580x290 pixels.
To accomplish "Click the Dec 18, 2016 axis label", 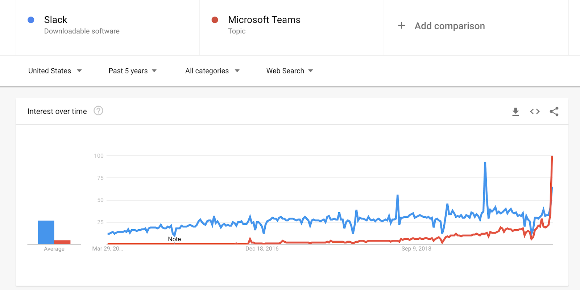I will pos(262,249).
